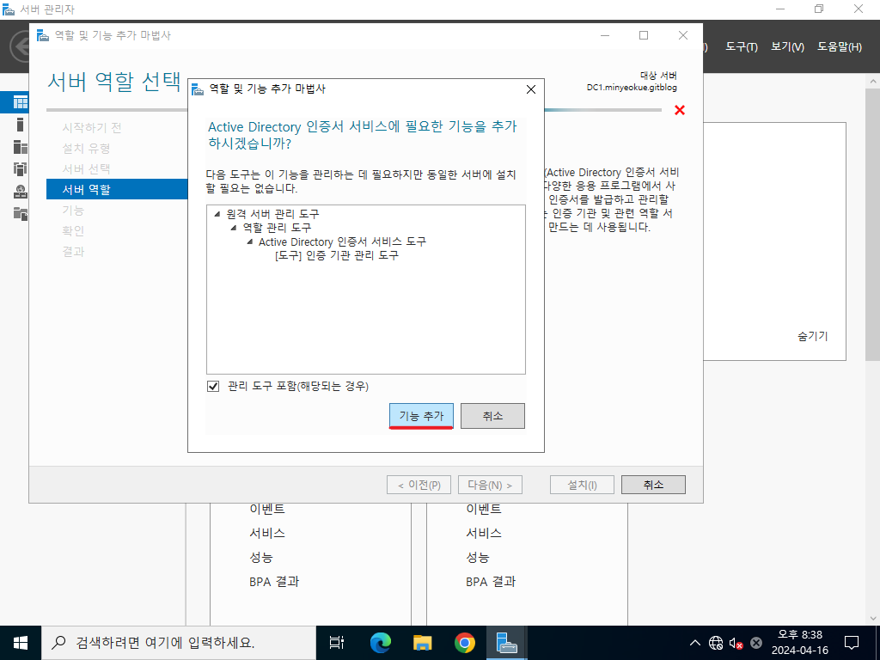
Task: Select 결과 step in wizard sidebar
Action: [73, 252]
